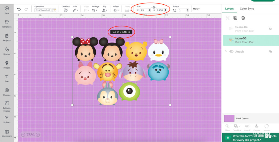The height and width of the screenshot is (142, 279).
Task: Adjust the rotate stepper arrows
Action: pos(187,10)
